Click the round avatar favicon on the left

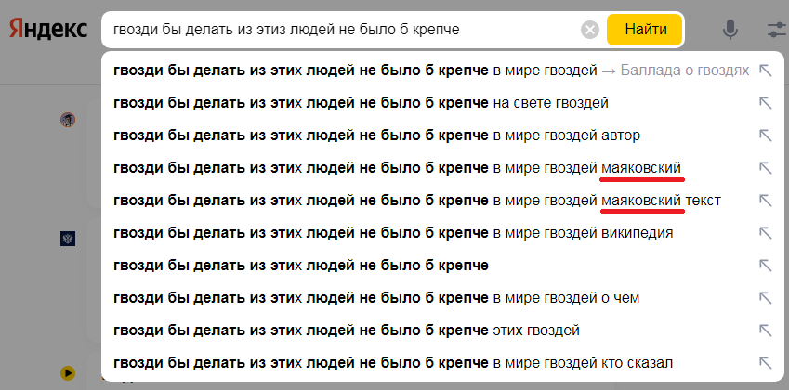(68, 120)
